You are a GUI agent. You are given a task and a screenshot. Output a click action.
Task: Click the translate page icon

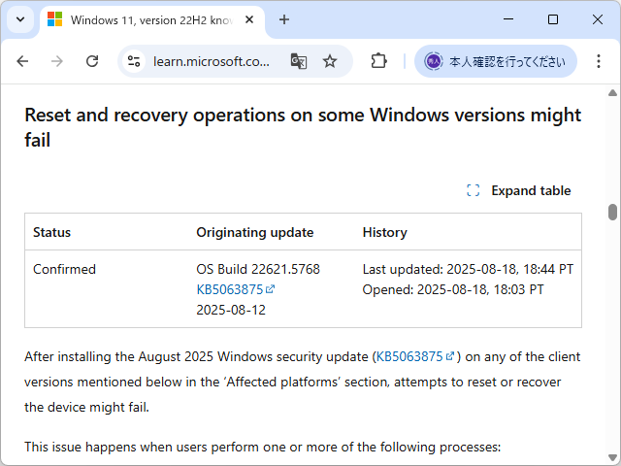pyautogui.click(x=298, y=61)
